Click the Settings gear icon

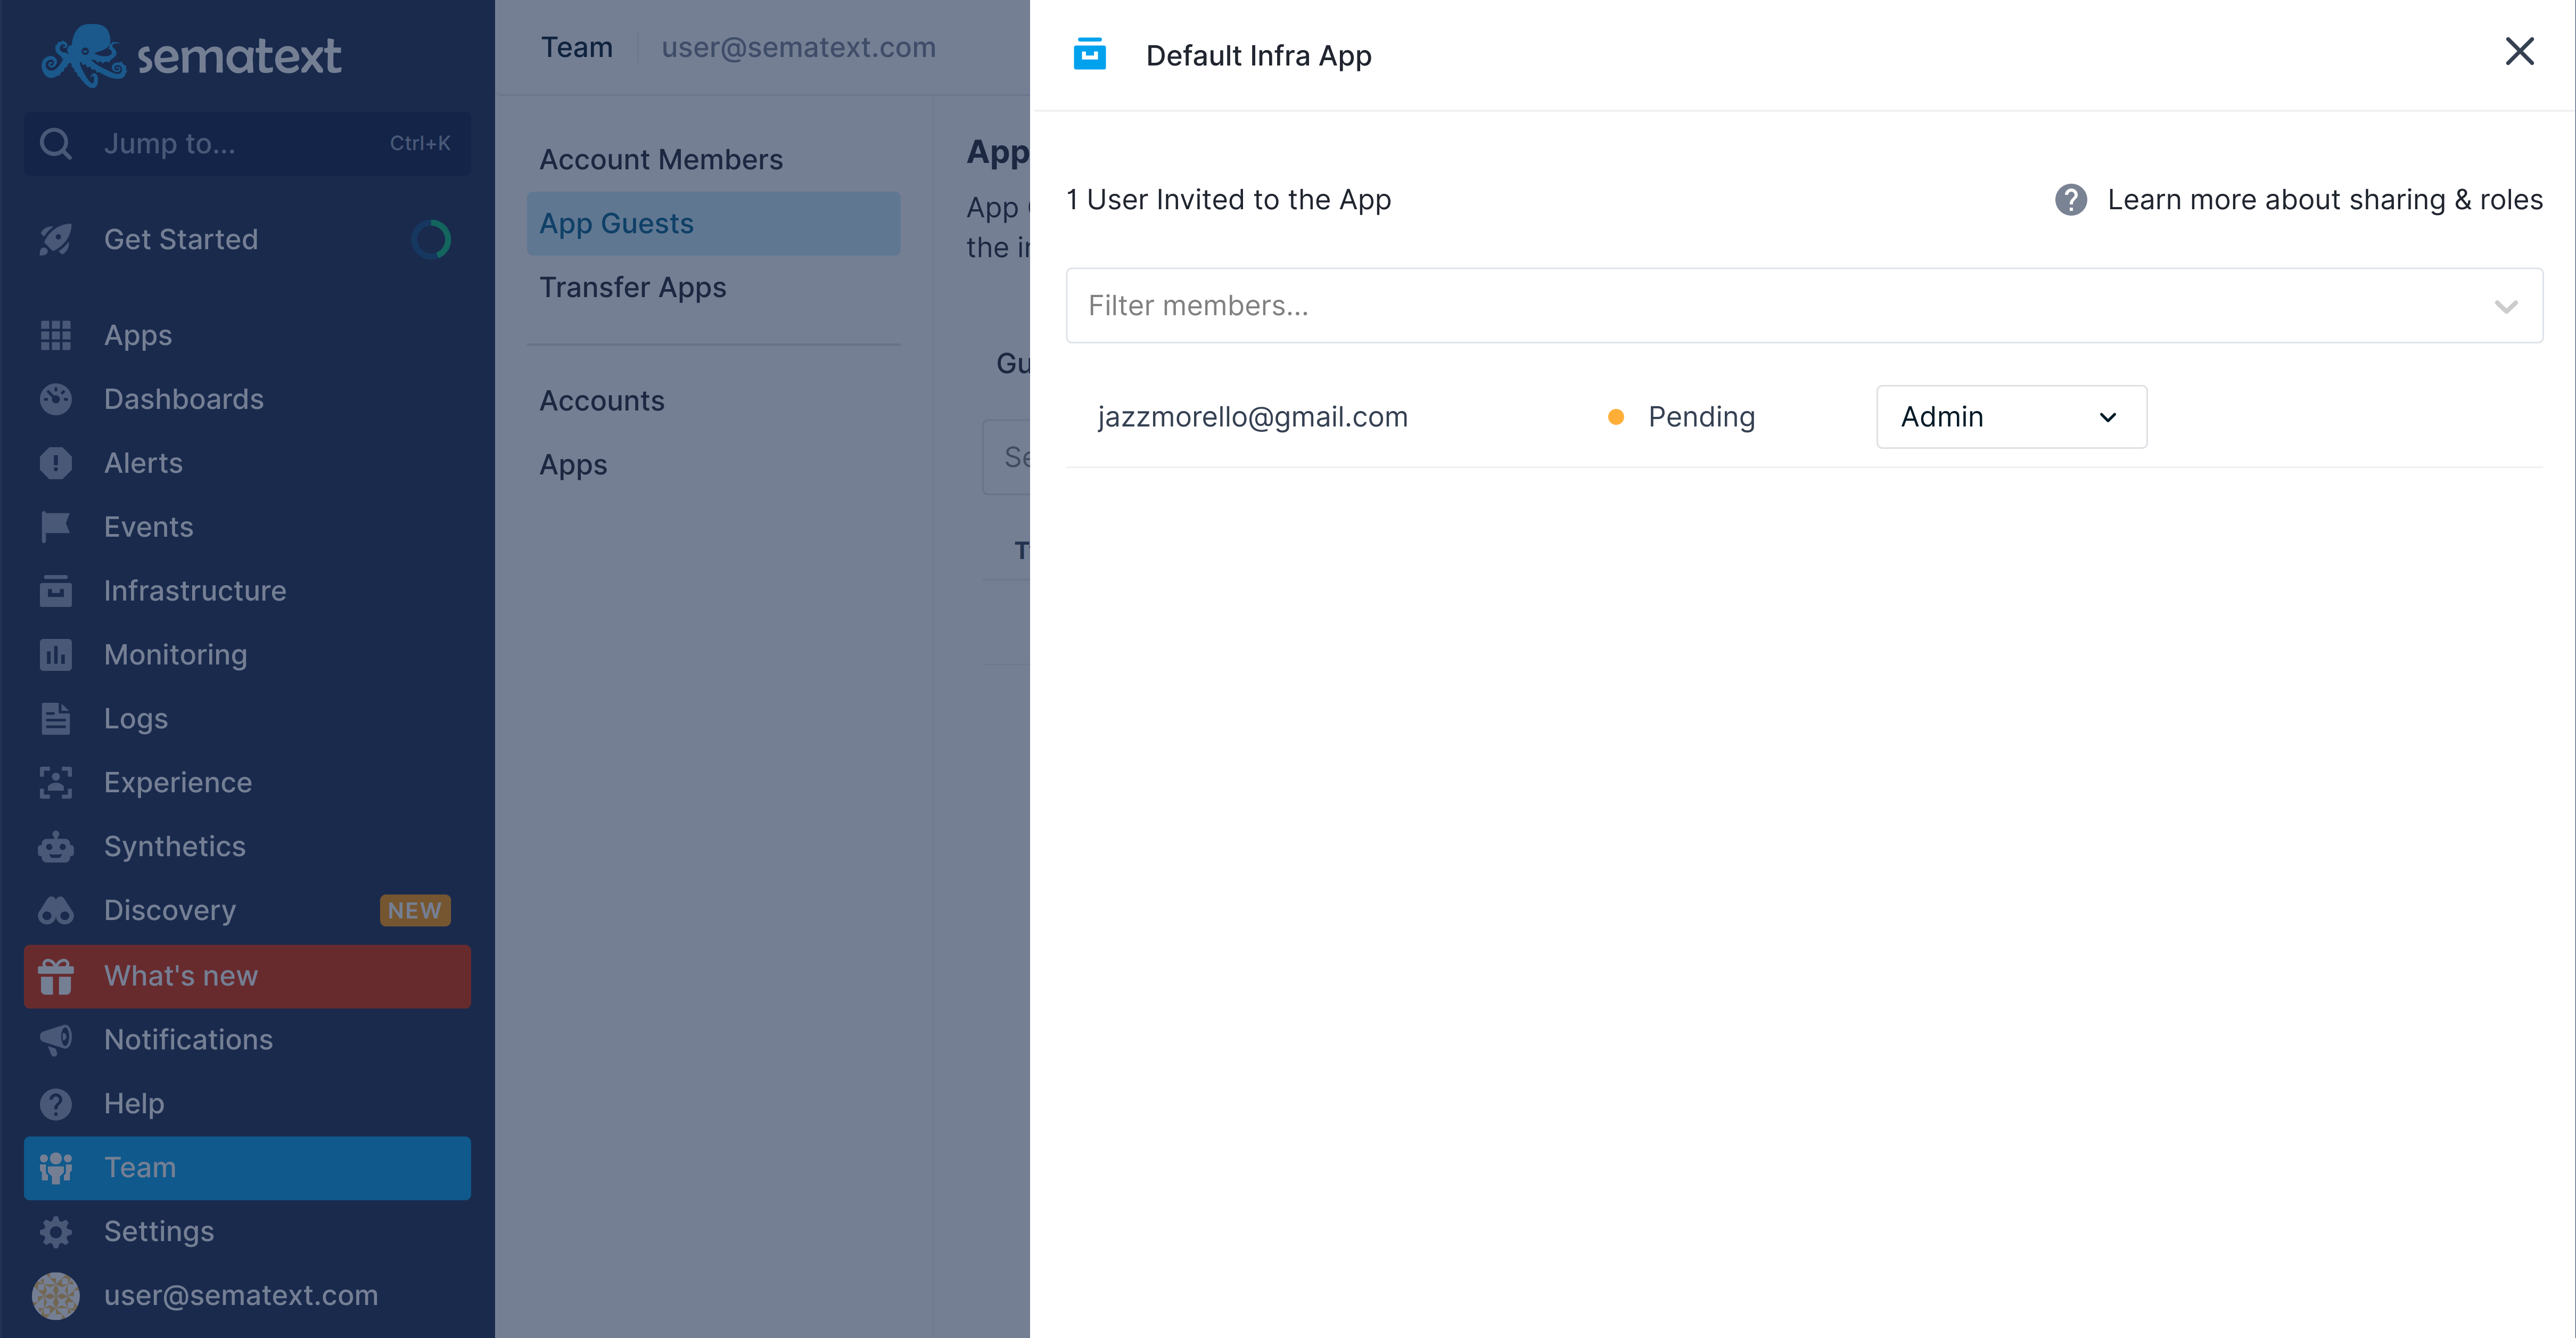point(55,1232)
